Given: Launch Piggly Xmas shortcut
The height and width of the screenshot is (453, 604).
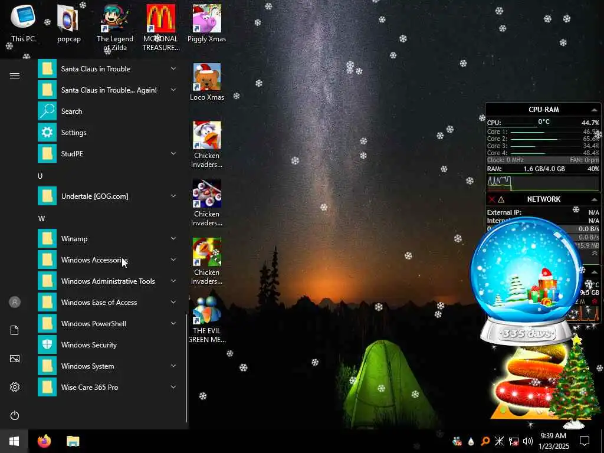Looking at the screenshot, I should click(207, 23).
